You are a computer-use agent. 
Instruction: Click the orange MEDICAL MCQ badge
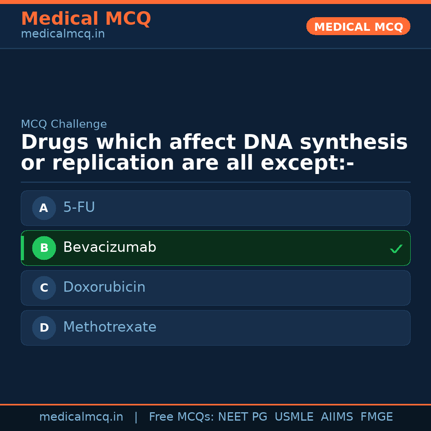click(x=358, y=27)
